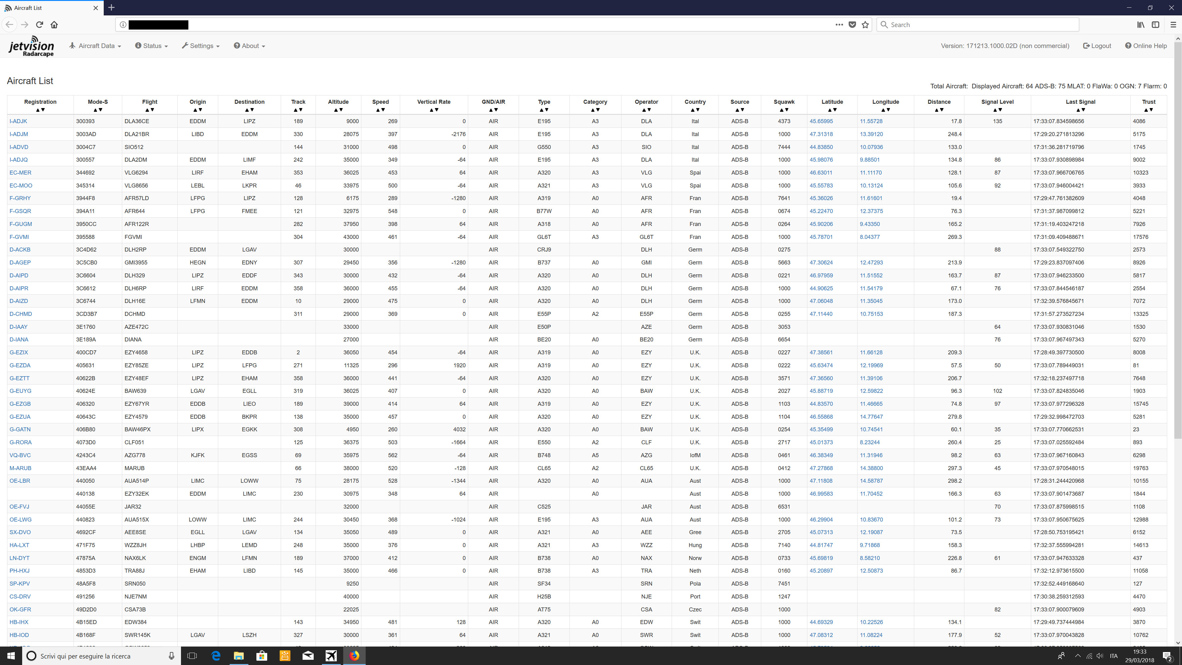Screen dimensions: 1182x665
Task: Sort by Country column arrows
Action: point(695,110)
